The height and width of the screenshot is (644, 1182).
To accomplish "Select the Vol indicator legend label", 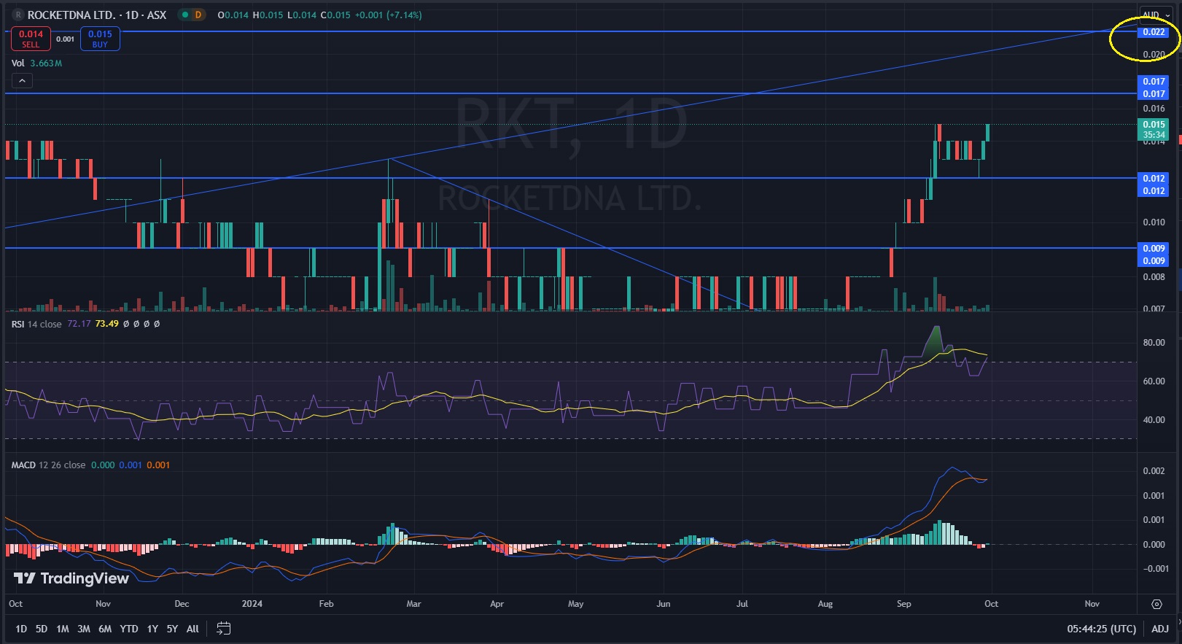I will [18, 63].
